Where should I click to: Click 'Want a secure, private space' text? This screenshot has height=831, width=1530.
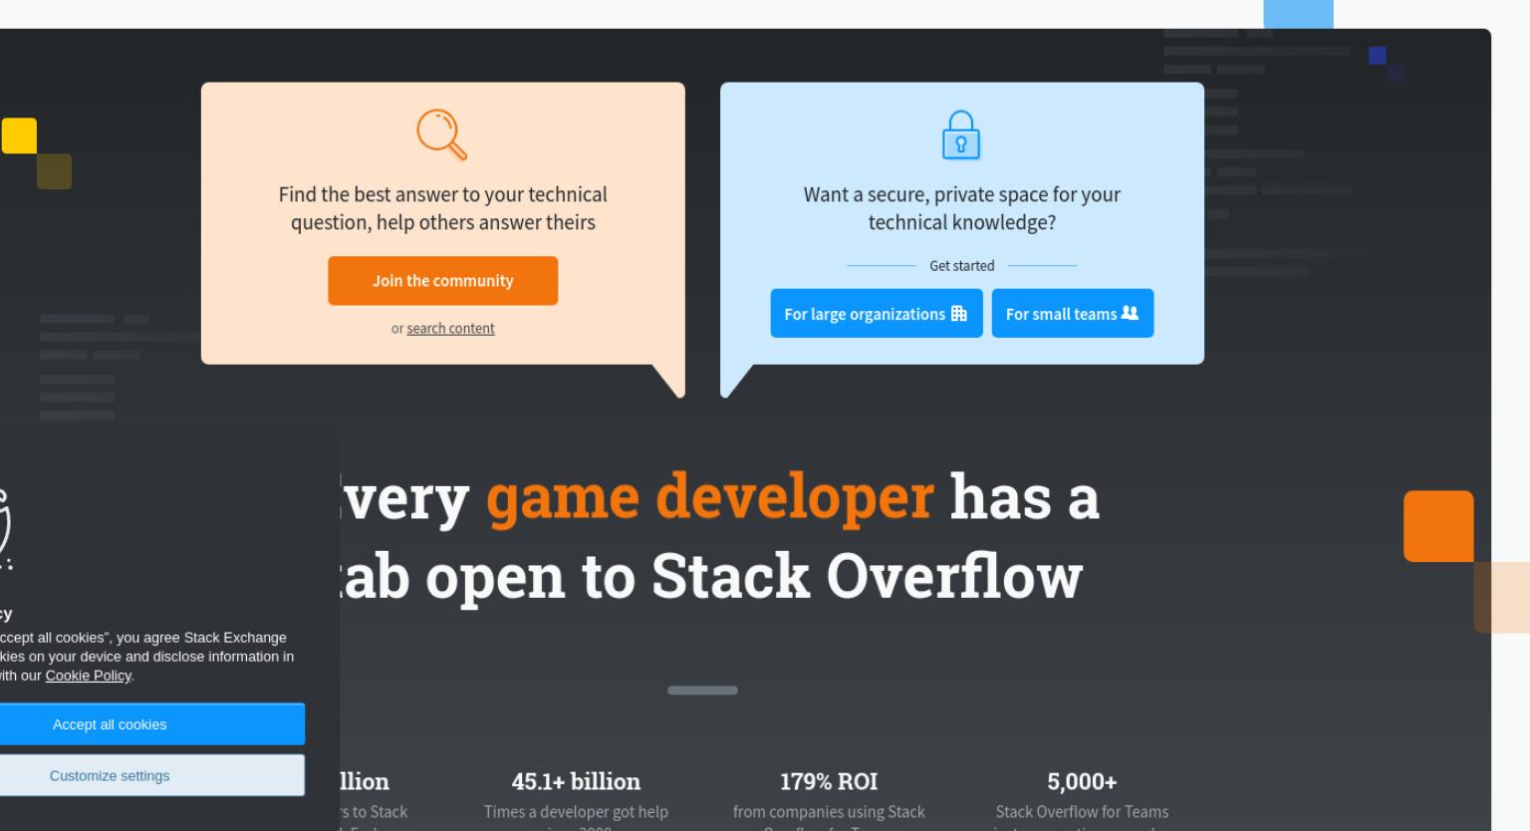(962, 208)
